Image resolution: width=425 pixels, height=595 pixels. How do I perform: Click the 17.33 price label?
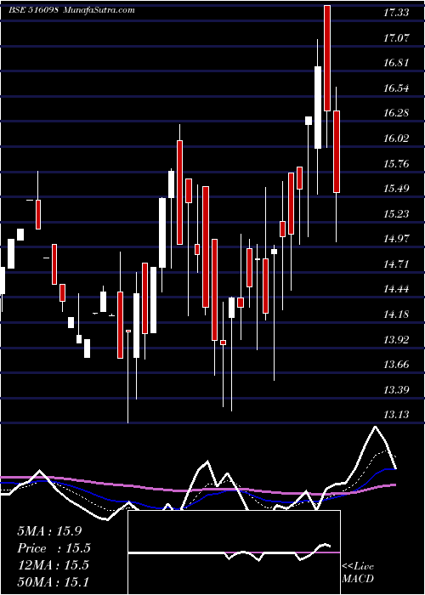point(396,13)
